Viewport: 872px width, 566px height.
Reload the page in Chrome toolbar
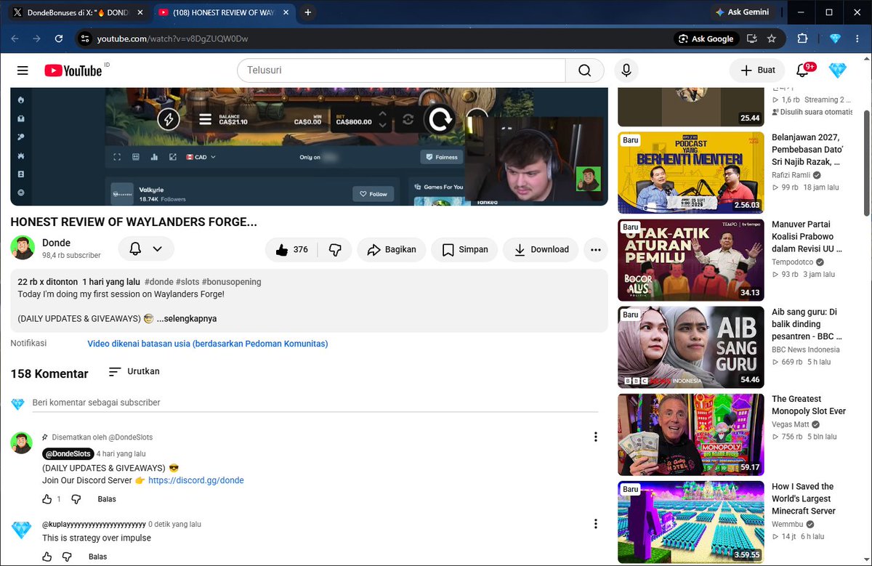click(59, 39)
